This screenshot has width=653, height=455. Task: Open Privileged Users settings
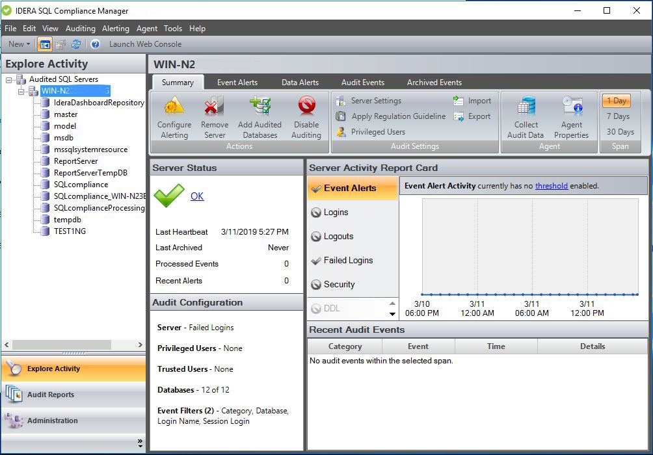coord(371,132)
